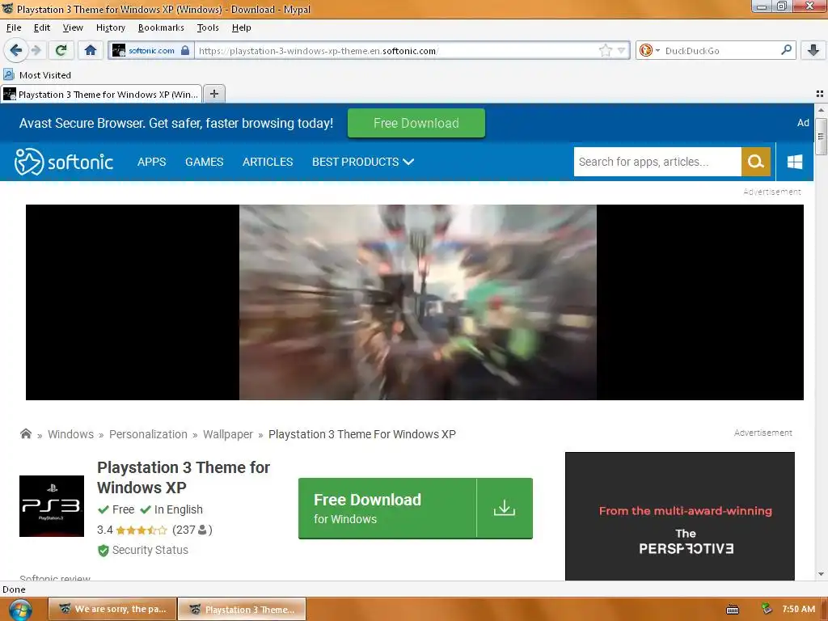This screenshot has width=828, height=621.
Task: Click the orange Softonic search button
Action: [756, 162]
